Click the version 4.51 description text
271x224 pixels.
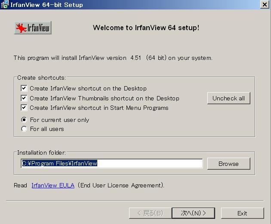pyautogui.click(x=113, y=58)
